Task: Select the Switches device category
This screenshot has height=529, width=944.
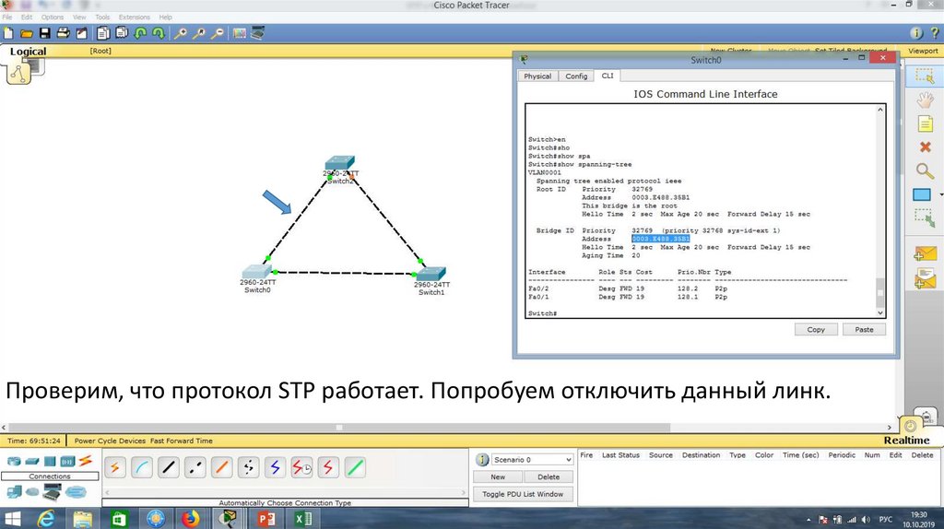Action: tap(32, 462)
